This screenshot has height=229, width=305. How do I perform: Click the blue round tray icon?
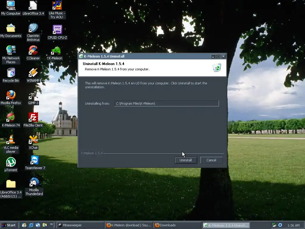[x=280, y=225]
